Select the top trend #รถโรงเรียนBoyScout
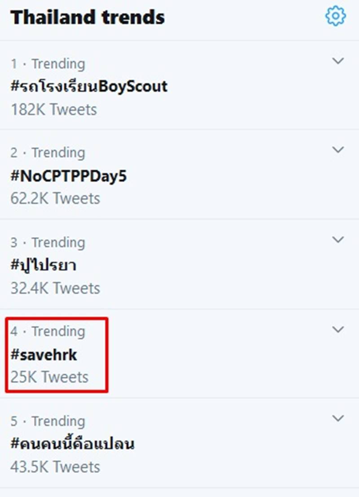 pos(89,86)
